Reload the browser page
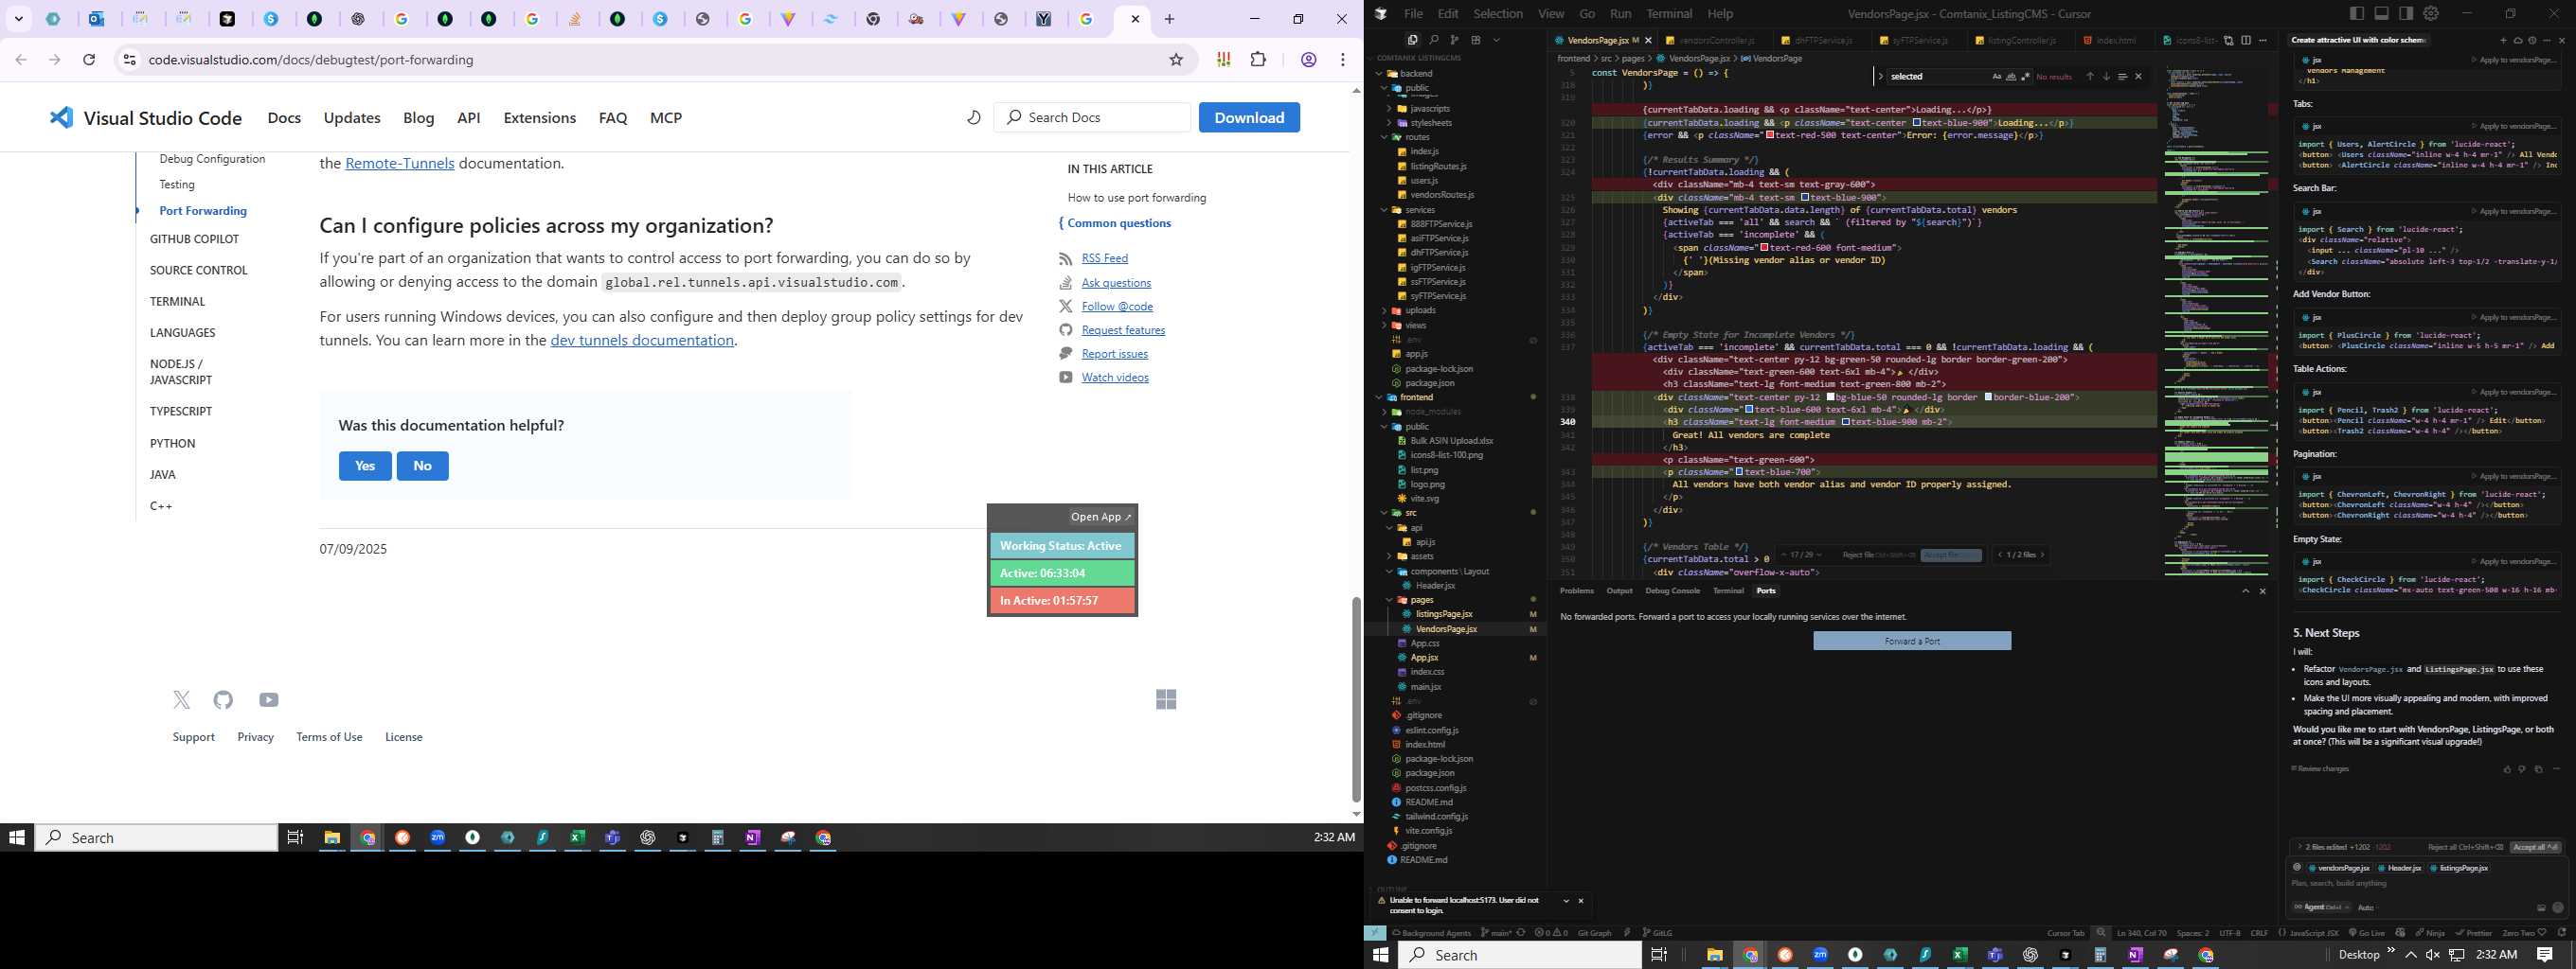This screenshot has height=969, width=2576. pyautogui.click(x=89, y=60)
